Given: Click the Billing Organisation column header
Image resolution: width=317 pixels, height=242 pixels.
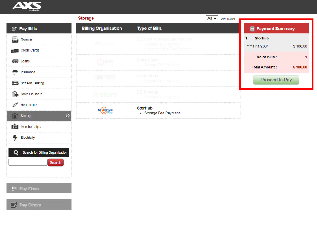Looking at the screenshot, I should point(102,28).
